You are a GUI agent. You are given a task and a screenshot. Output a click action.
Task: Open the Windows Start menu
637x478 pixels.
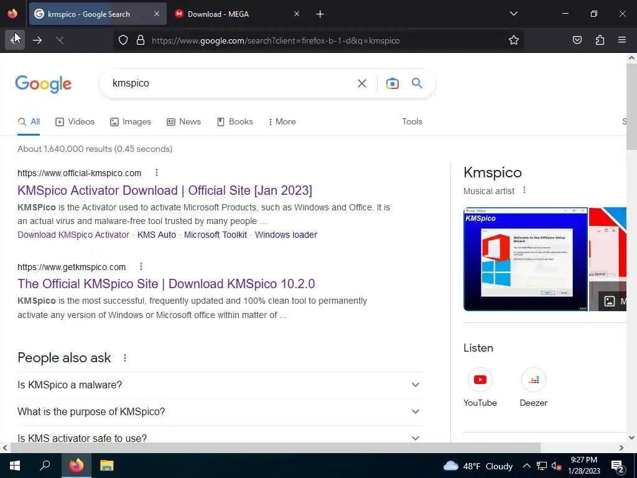[x=15, y=466]
